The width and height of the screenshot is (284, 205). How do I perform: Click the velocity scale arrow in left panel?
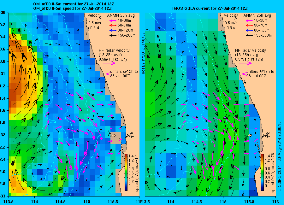pyautogui.click(x=95, y=18)
